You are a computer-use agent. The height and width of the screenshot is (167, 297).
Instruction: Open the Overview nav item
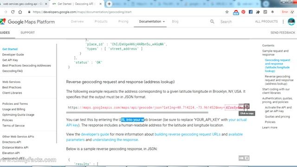[77, 22]
